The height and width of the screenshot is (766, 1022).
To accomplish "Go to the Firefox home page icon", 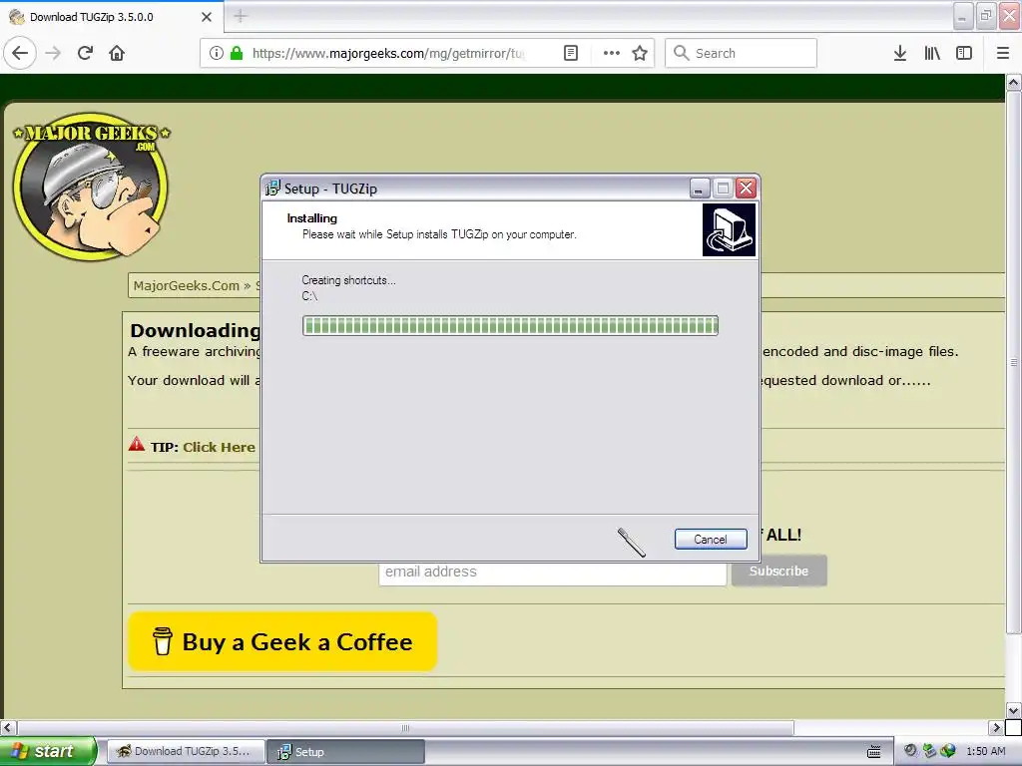I will [117, 53].
